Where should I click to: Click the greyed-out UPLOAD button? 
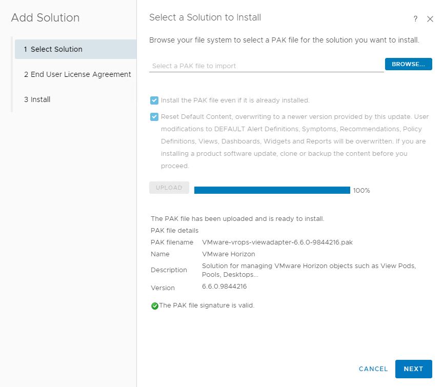[169, 188]
